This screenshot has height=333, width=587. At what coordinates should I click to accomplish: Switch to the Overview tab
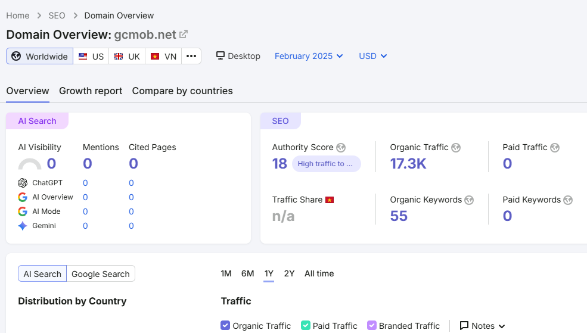[27, 91]
